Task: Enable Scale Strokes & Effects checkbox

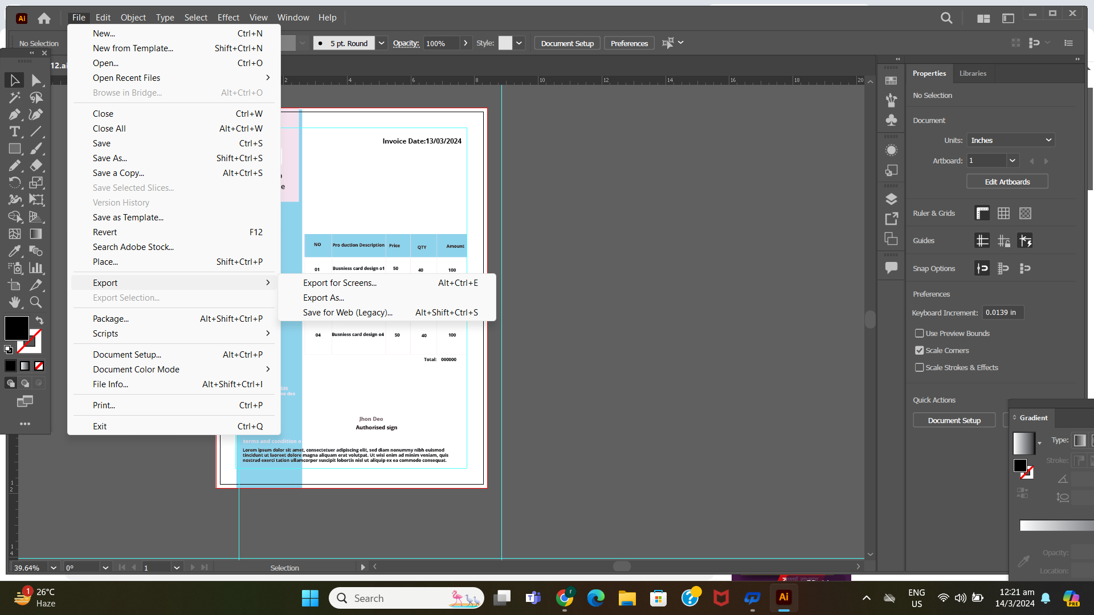Action: pos(919,367)
